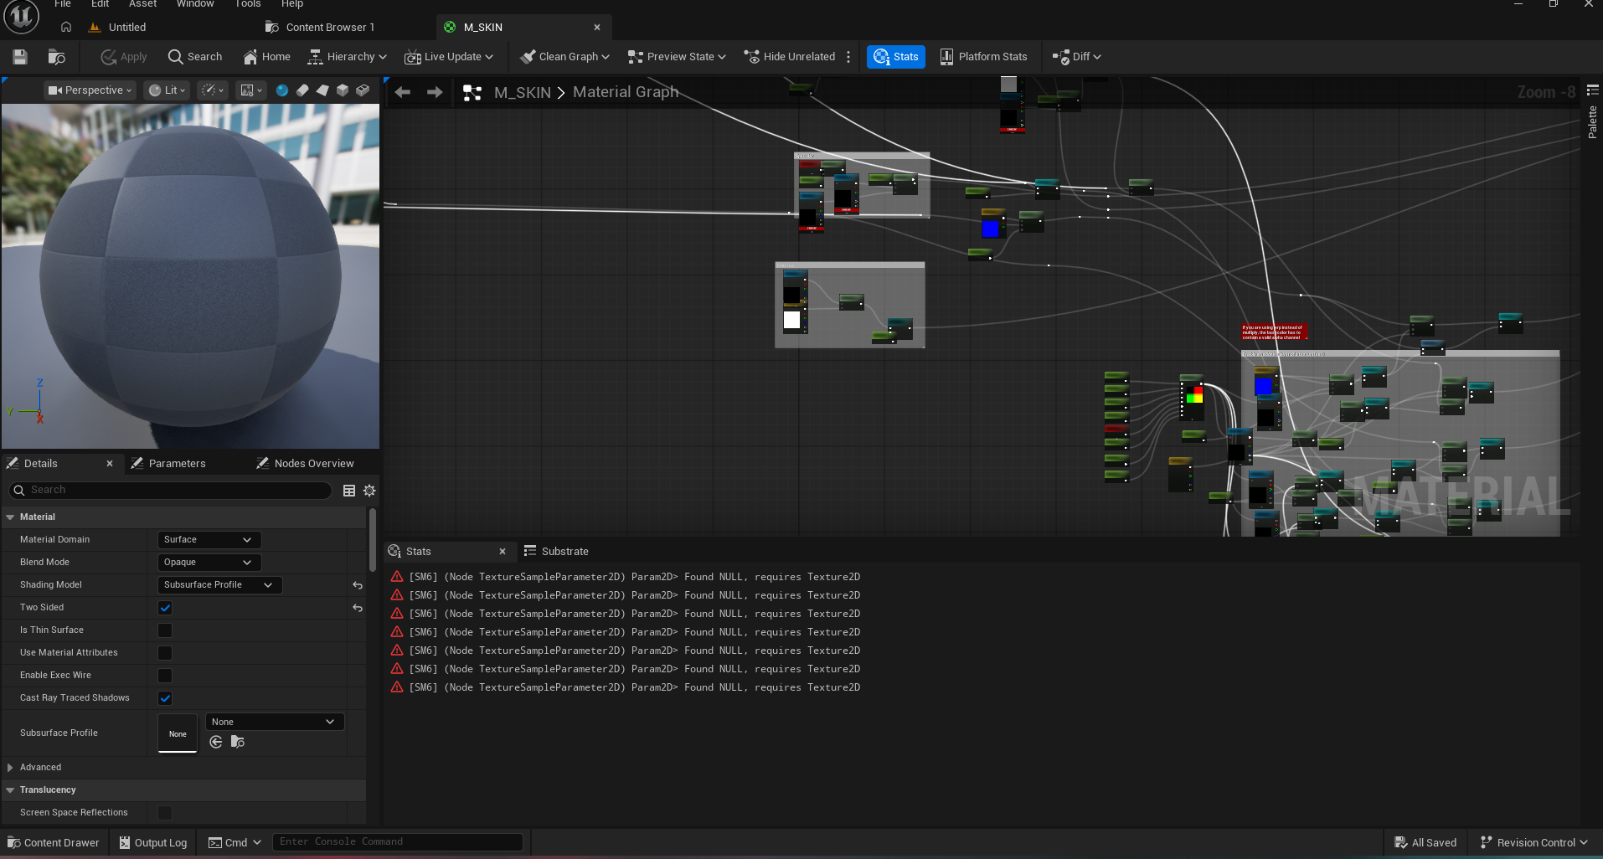
Task: Toggle the Stats button in toolbar
Action: (896, 57)
